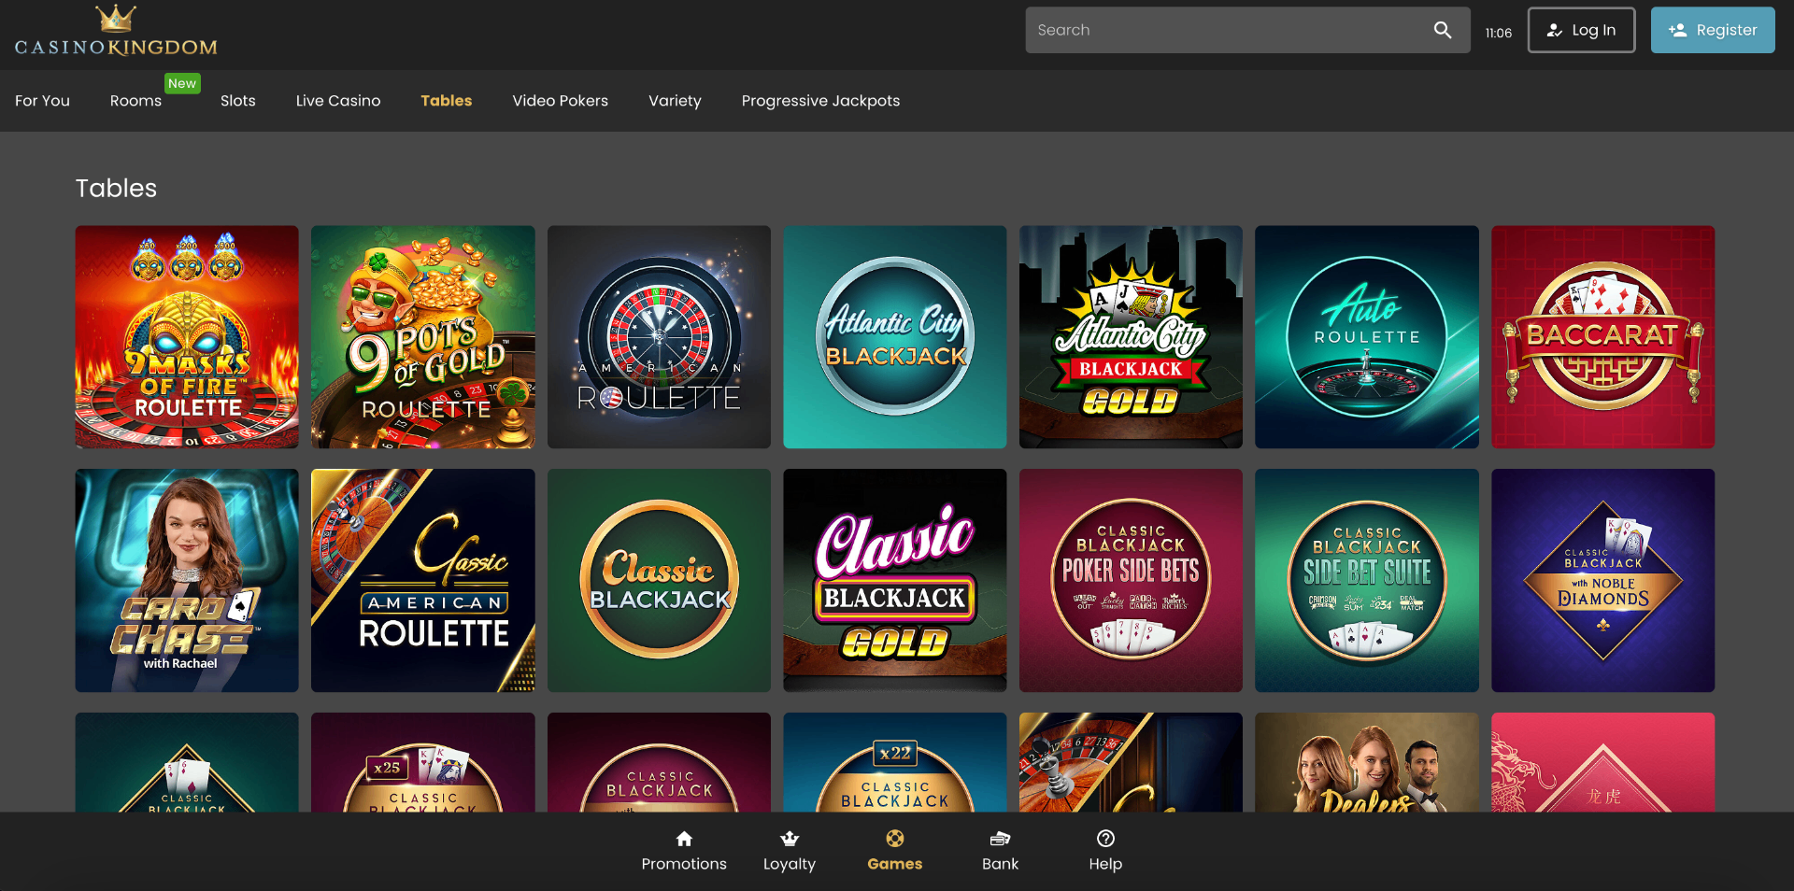Click inside the Search field

(1215, 29)
